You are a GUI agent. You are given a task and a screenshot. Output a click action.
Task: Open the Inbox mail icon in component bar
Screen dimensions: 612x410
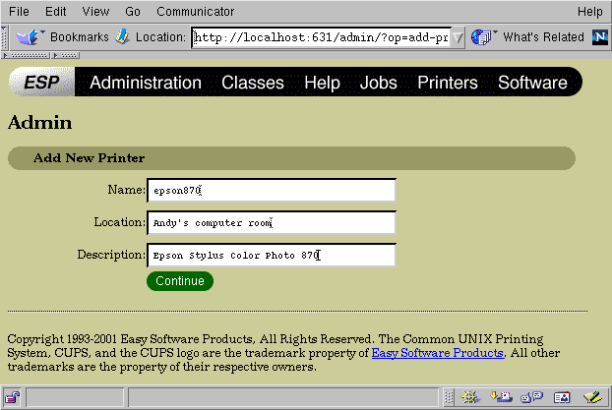pos(501,398)
